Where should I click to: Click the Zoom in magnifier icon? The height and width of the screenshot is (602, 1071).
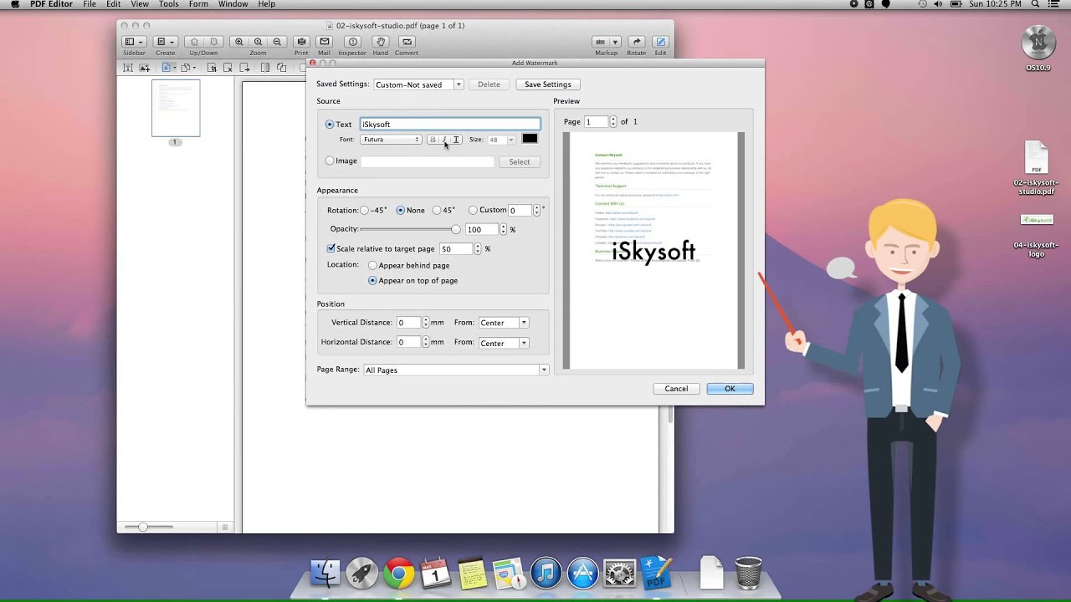(239, 42)
